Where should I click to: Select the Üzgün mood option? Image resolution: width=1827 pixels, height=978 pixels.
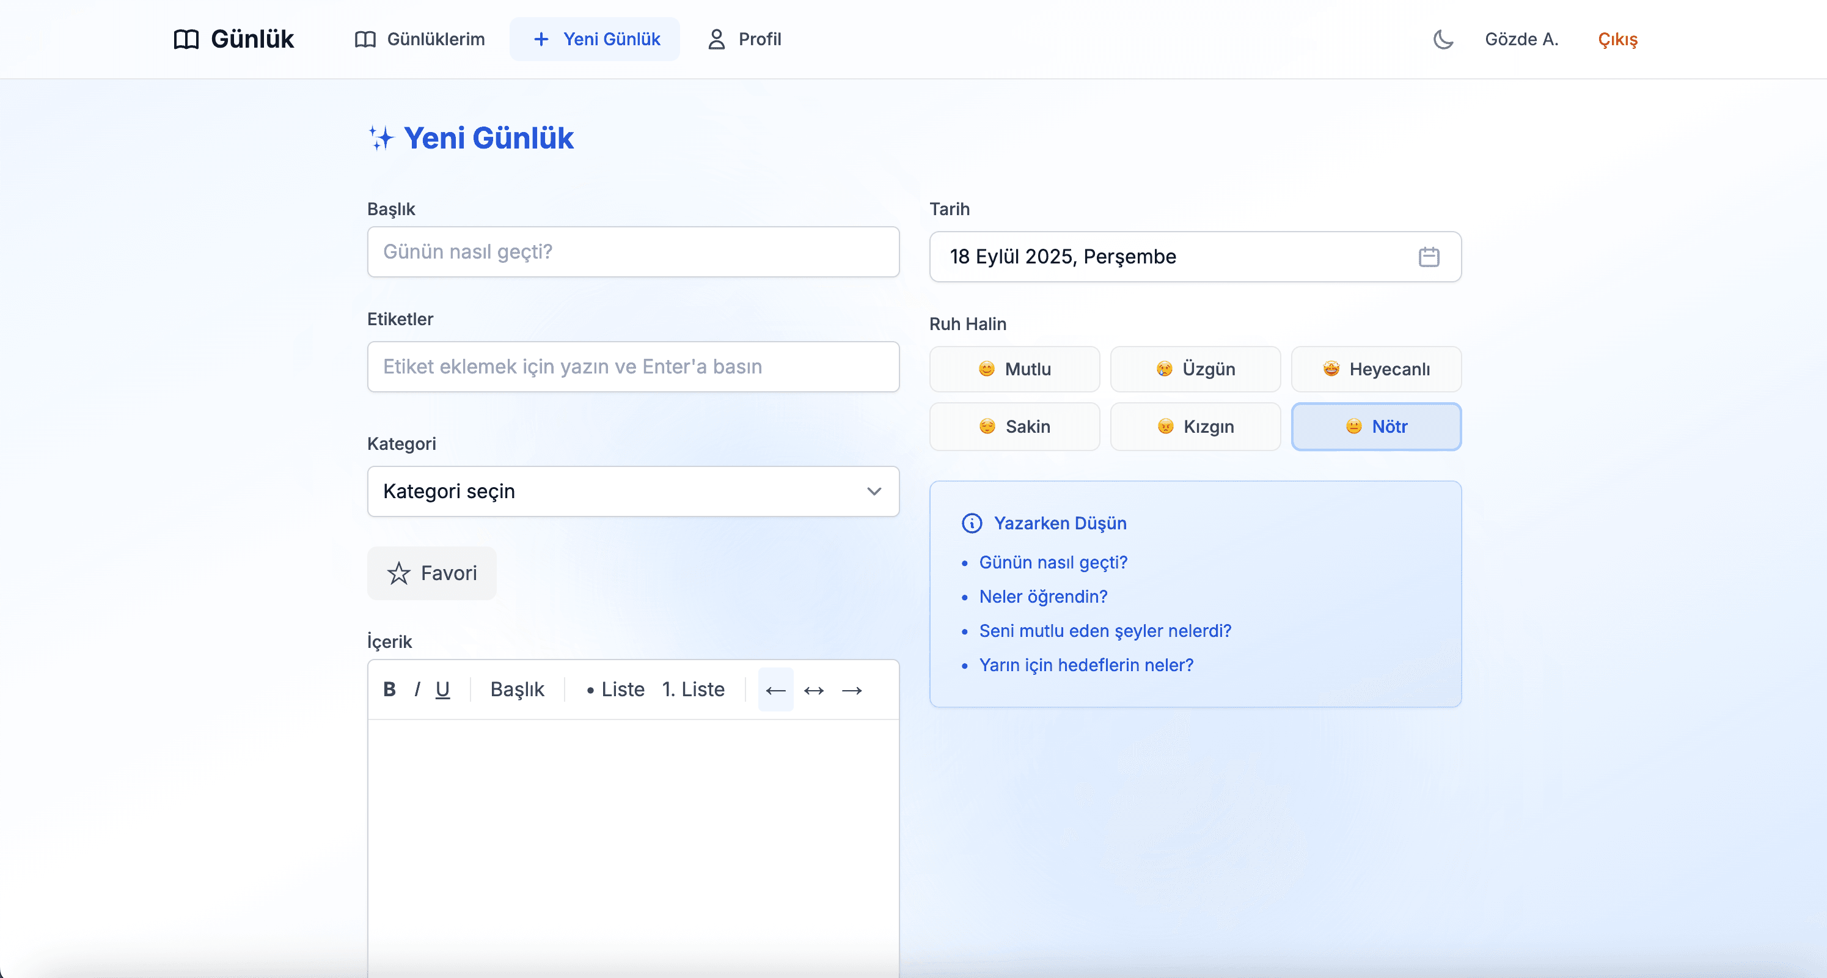coord(1195,369)
